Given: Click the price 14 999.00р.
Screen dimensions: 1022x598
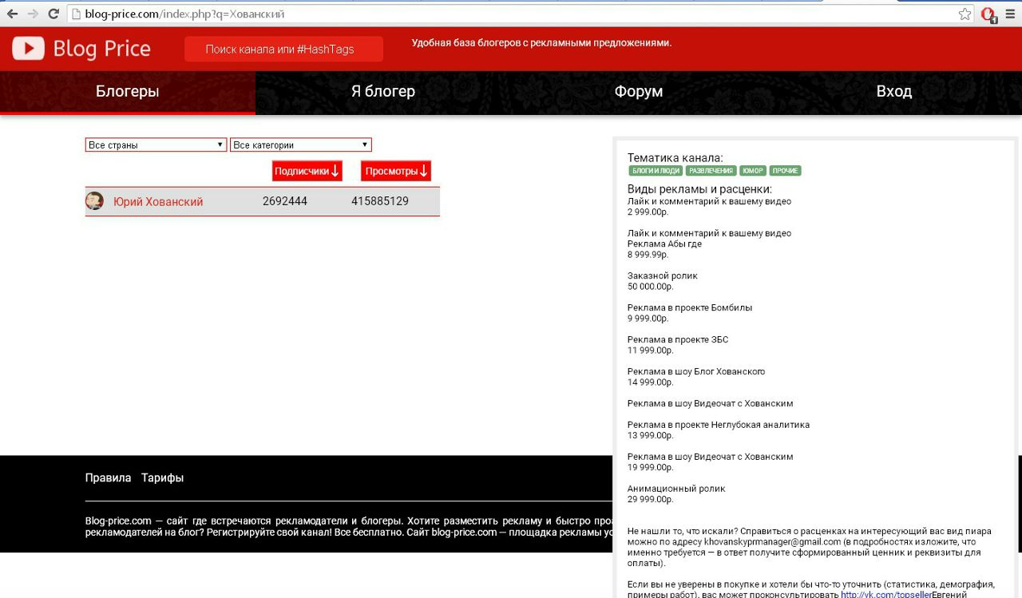Looking at the screenshot, I should 651,382.
